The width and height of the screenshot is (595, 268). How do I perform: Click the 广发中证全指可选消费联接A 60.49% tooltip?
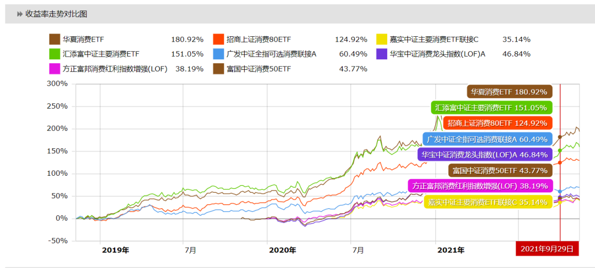[x=487, y=139]
